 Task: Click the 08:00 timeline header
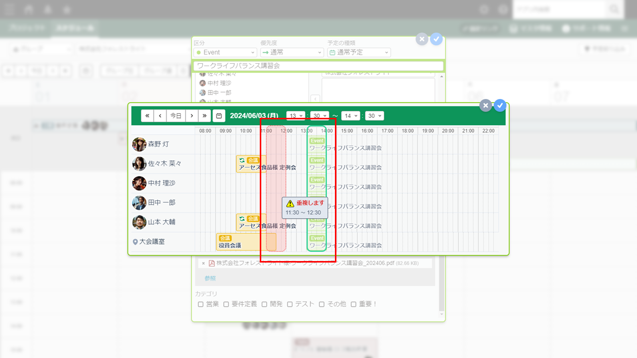tap(205, 131)
